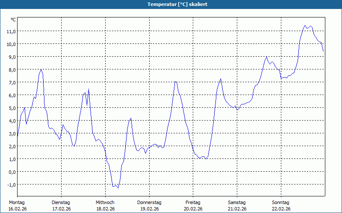Click the 8,0 y-axis value
The image size is (342, 213).
tap(12, 70)
